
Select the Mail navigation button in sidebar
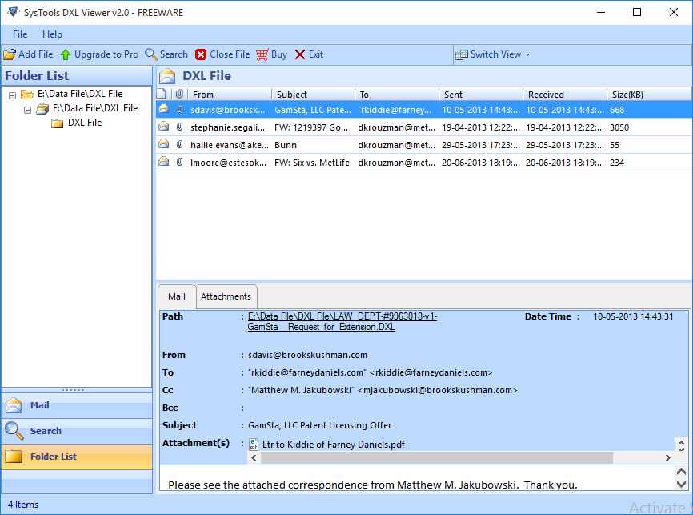coord(77,405)
